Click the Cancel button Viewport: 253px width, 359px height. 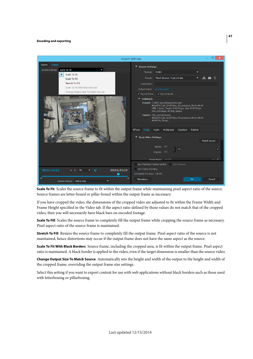[212, 179]
